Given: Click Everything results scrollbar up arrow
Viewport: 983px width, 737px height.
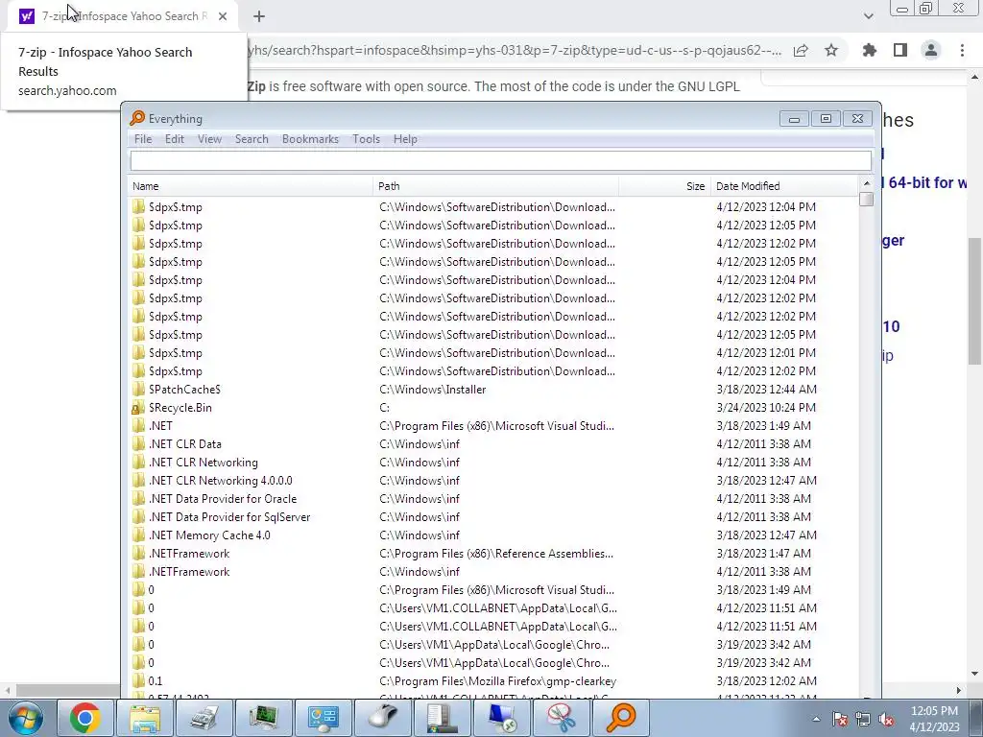Looking at the screenshot, I should (867, 183).
